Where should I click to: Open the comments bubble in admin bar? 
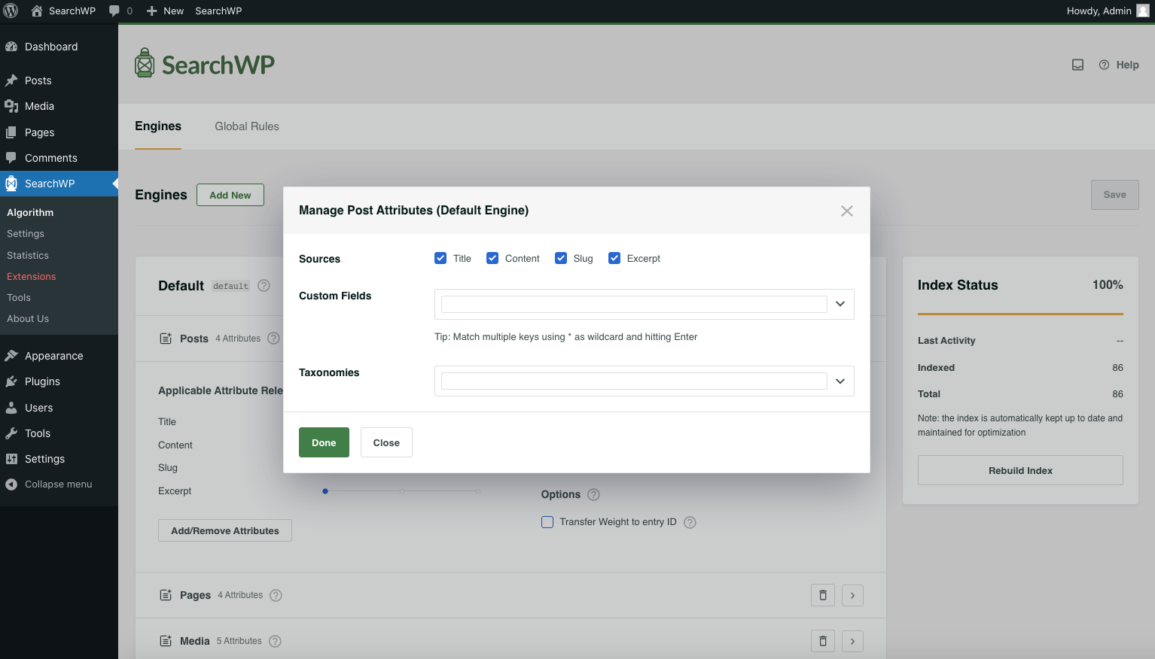click(x=114, y=11)
